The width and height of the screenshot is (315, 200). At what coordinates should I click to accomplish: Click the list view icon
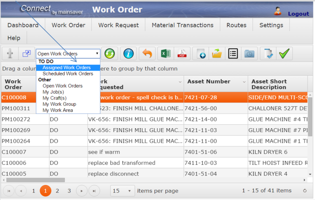(233, 54)
